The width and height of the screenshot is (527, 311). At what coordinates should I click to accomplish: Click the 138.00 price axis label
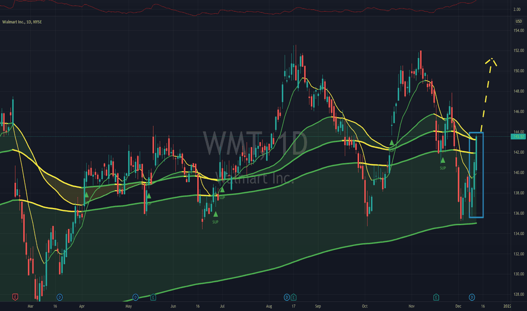[x=519, y=193]
